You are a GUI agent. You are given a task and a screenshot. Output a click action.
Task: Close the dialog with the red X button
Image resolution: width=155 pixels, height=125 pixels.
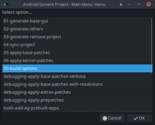(149, 4)
